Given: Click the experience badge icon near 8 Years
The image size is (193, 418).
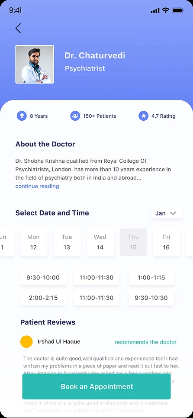Looking at the screenshot, I should [x=22, y=116].
